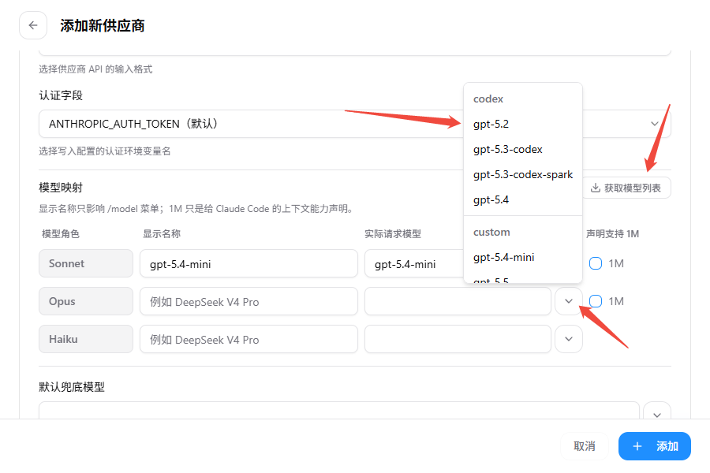Click the 实际请求模型 column header
This screenshot has width=710, height=473.
pos(393,234)
